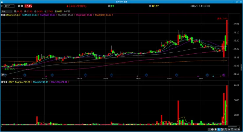Click the 8027 volume axis label
Image resolution: width=243 pixels, height=132 pixels.
point(236,85)
